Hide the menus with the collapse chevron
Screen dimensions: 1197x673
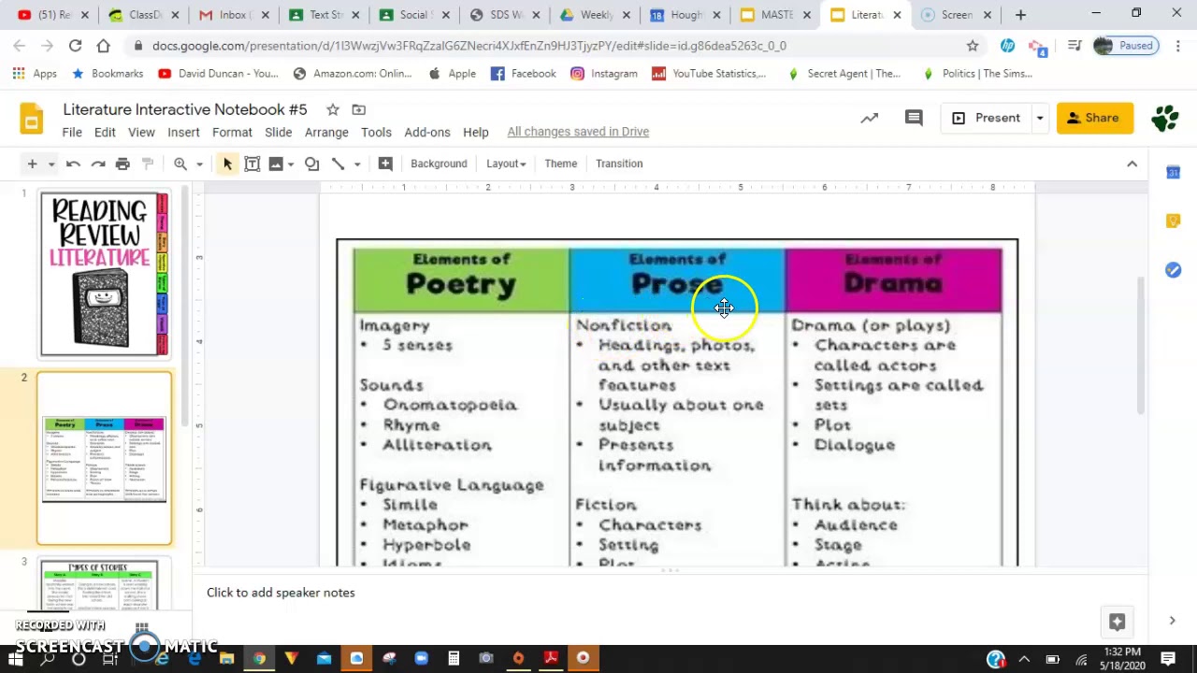click(x=1132, y=164)
